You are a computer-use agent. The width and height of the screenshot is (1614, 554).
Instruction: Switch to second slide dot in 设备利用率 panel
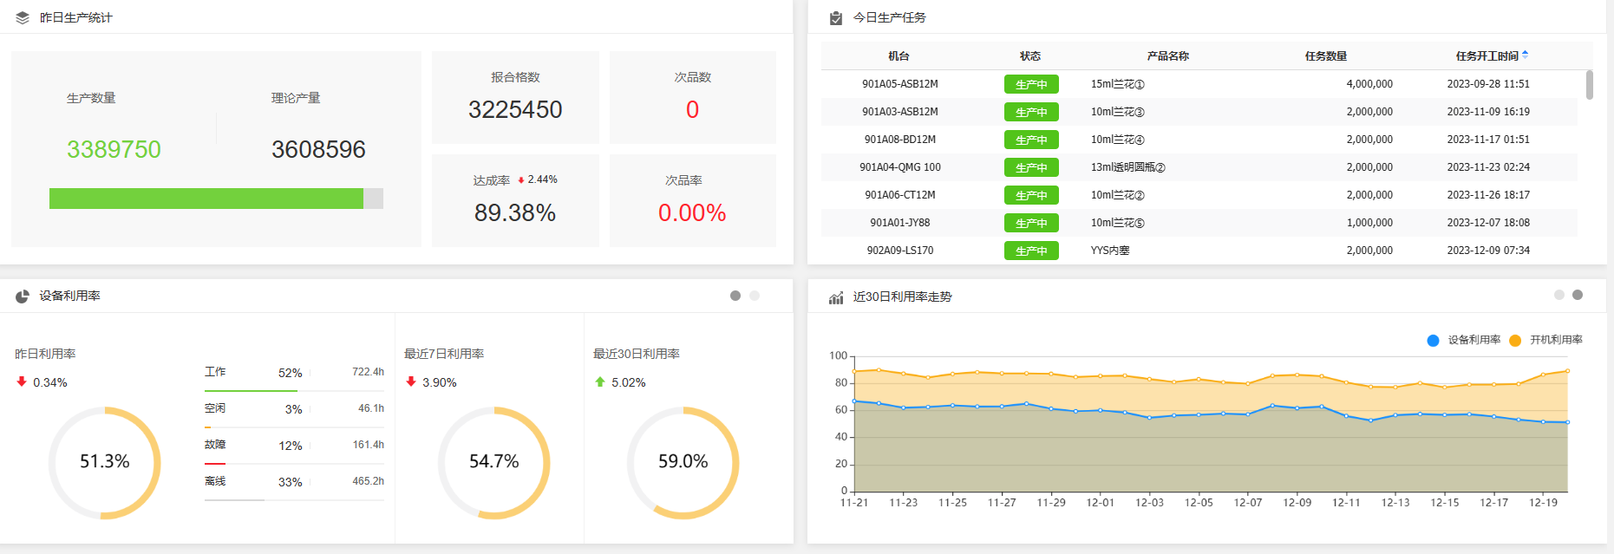click(x=755, y=296)
